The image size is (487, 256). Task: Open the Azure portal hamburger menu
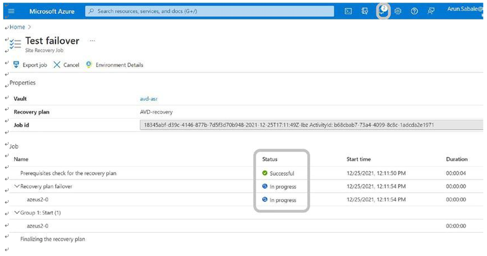11,11
